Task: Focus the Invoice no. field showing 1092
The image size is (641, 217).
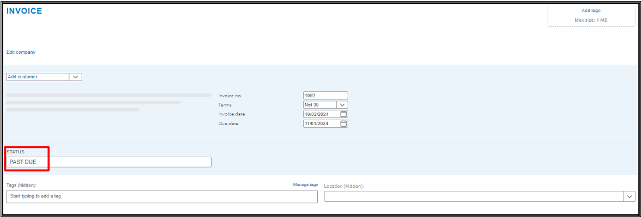Action: [325, 96]
